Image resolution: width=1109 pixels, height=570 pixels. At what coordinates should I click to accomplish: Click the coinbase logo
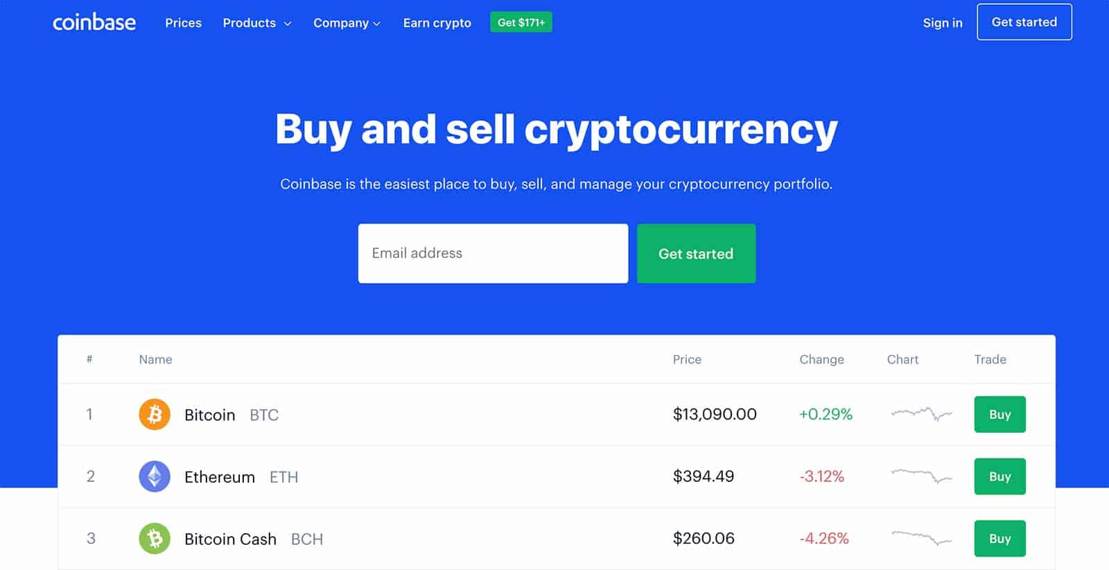(x=94, y=22)
